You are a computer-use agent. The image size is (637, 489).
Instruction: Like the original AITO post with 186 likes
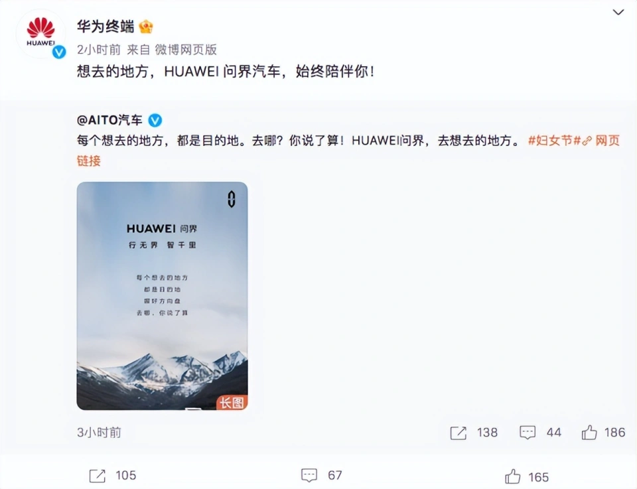pos(589,432)
